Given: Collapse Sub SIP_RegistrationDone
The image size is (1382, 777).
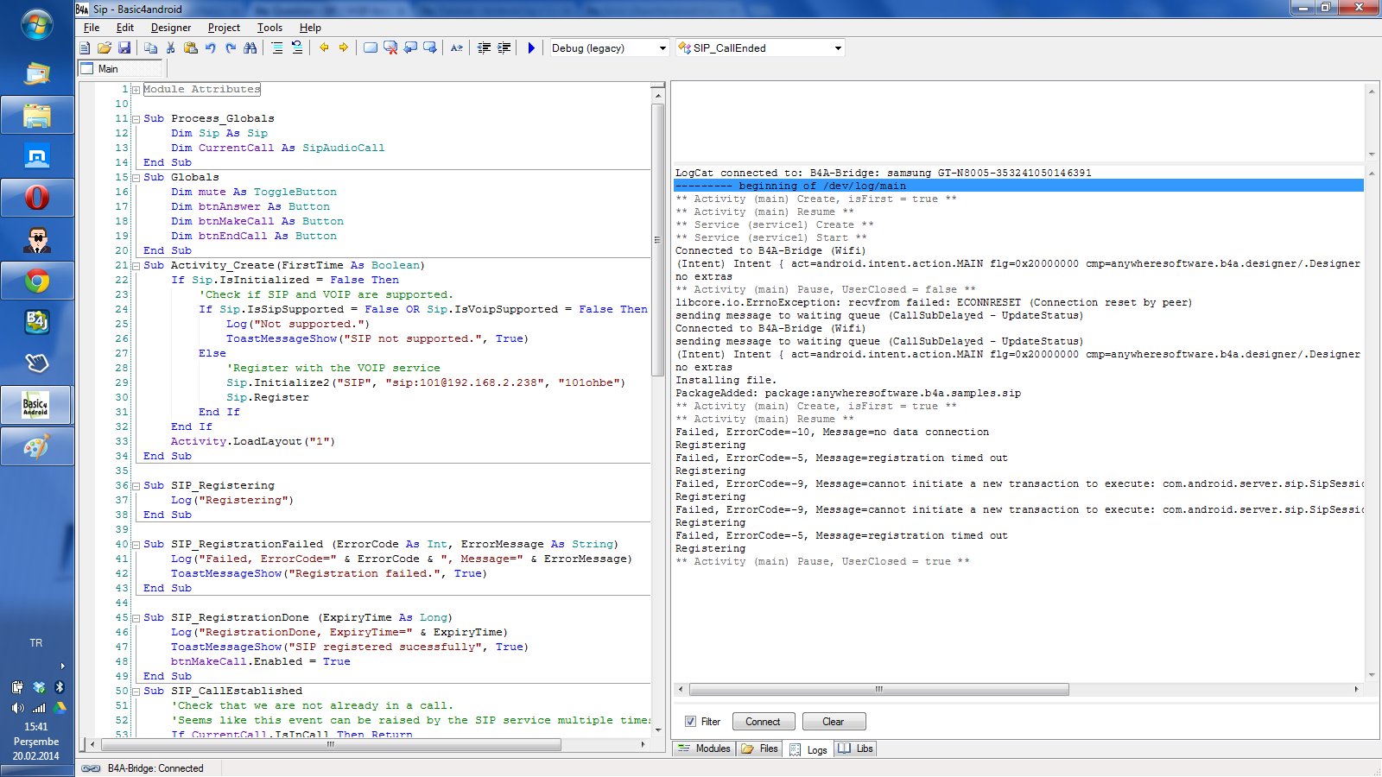Looking at the screenshot, I should click(x=136, y=618).
